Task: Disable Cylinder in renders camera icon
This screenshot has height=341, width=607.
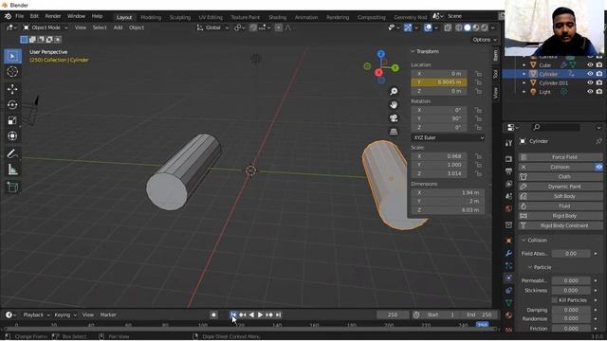Action: click(599, 74)
